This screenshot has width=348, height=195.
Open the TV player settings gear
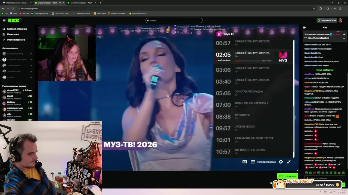click(x=281, y=162)
